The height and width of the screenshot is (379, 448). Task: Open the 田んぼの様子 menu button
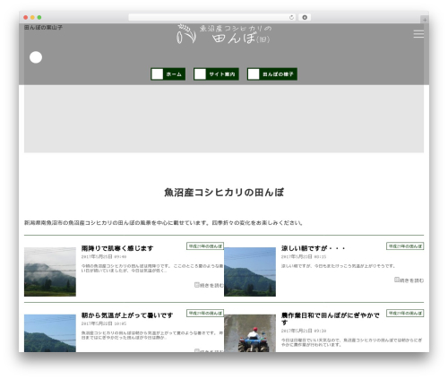[x=272, y=74]
